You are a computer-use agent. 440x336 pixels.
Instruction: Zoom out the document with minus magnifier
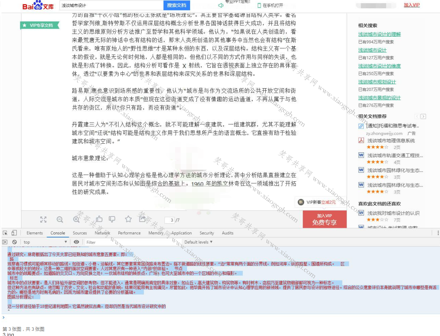point(60,219)
